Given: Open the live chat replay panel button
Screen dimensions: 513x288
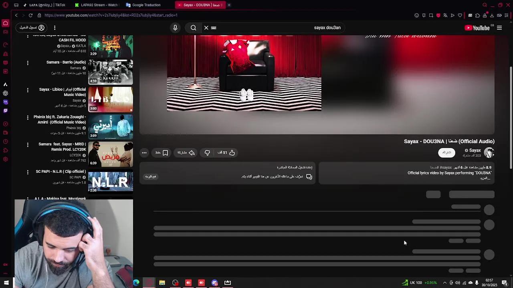Looking at the screenshot, I should pos(151,176).
